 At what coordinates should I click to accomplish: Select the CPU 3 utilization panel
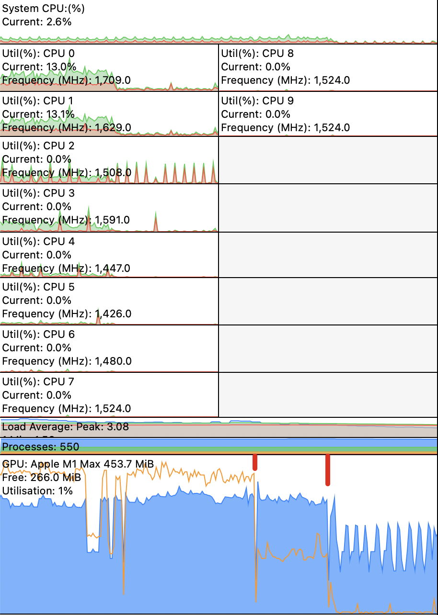[x=109, y=208]
